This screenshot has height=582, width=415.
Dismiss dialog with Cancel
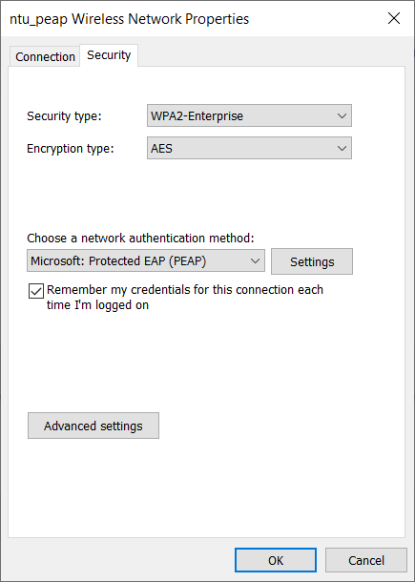(366, 560)
